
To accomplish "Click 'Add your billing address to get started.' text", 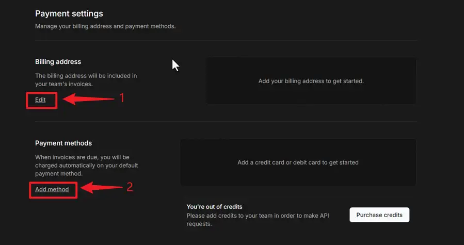I will pyautogui.click(x=311, y=81).
